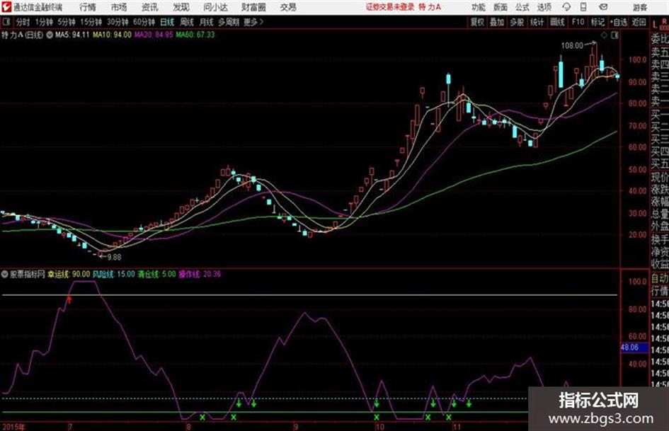This screenshot has width=669, height=431.
Task: Click the 叠加 overlay button
Action: tap(497, 22)
